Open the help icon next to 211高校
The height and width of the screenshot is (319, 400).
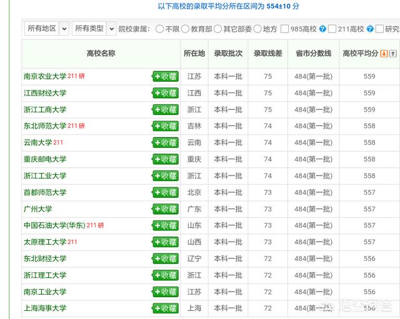[x=370, y=29]
